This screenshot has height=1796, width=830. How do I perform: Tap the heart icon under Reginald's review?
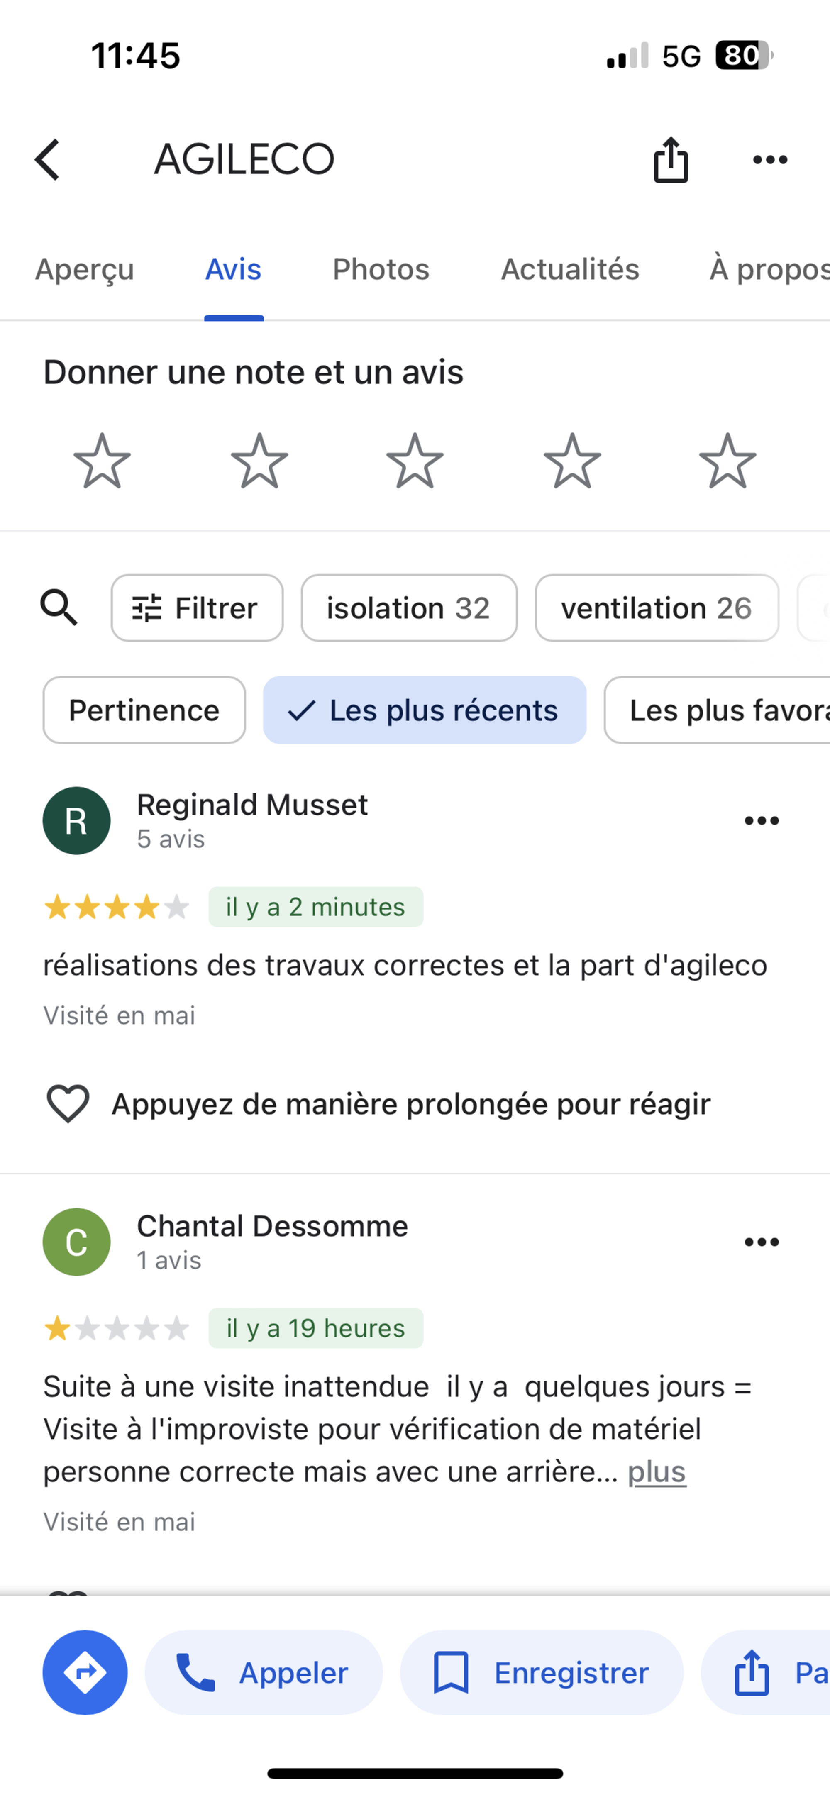coord(68,1104)
